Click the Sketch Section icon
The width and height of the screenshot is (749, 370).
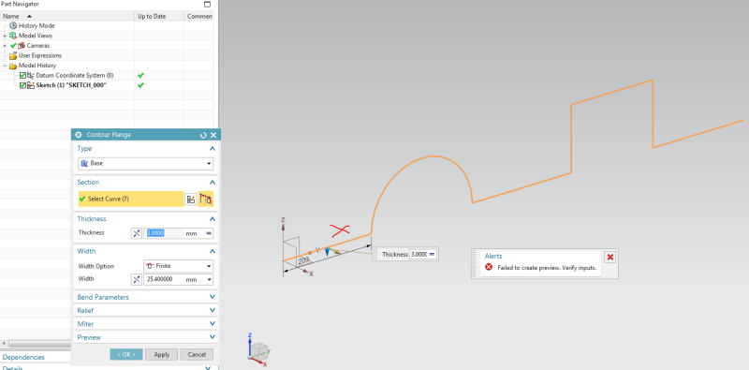[191, 200]
